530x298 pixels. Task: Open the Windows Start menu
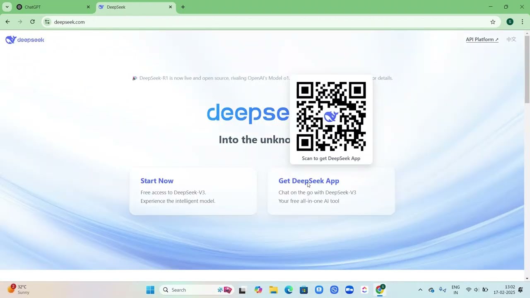pos(150,290)
